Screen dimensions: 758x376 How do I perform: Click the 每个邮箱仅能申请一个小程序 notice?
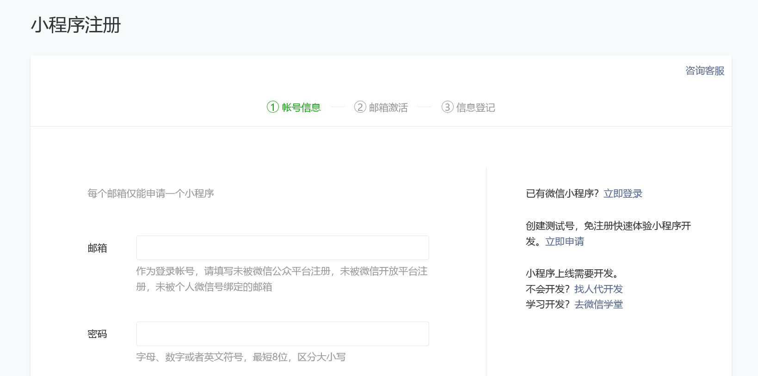[x=151, y=194]
